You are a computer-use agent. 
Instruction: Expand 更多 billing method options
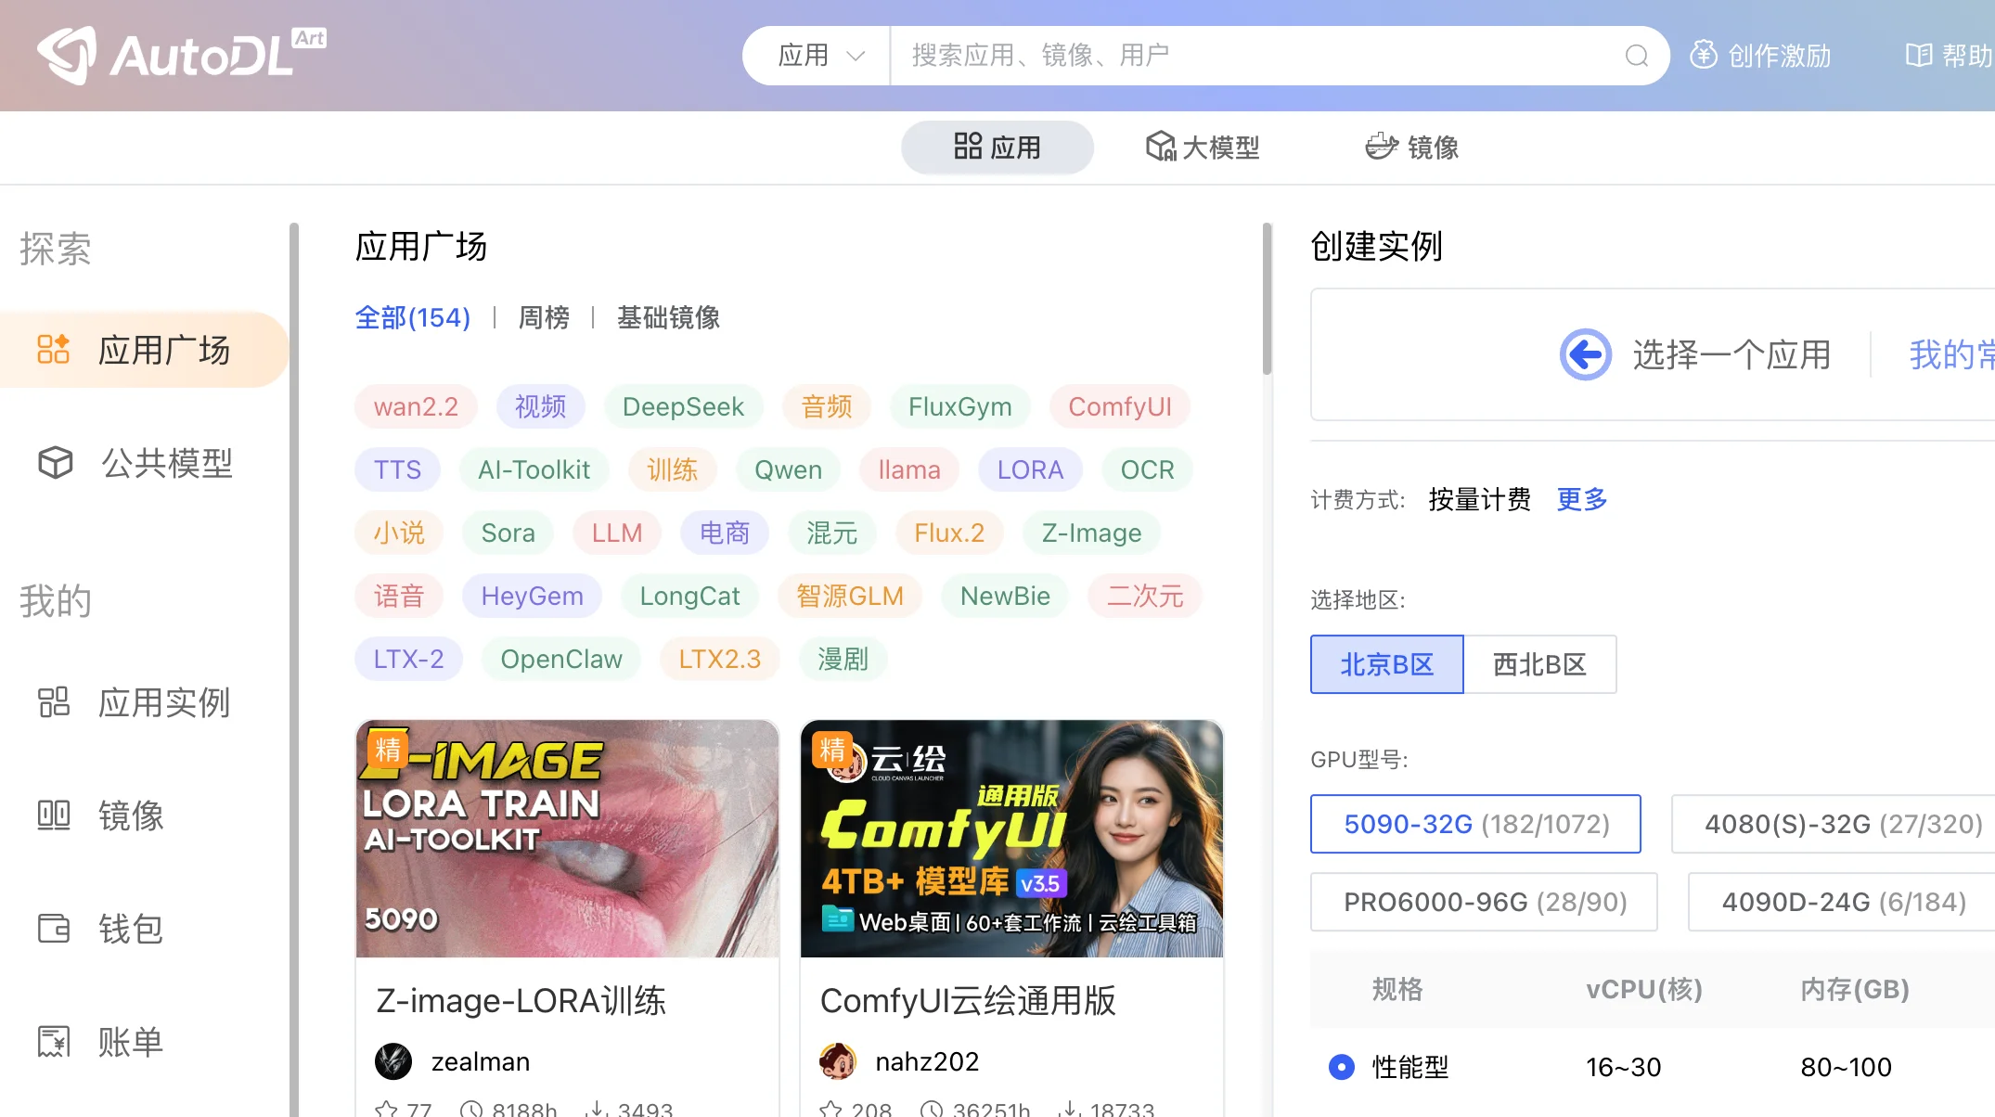(1581, 499)
